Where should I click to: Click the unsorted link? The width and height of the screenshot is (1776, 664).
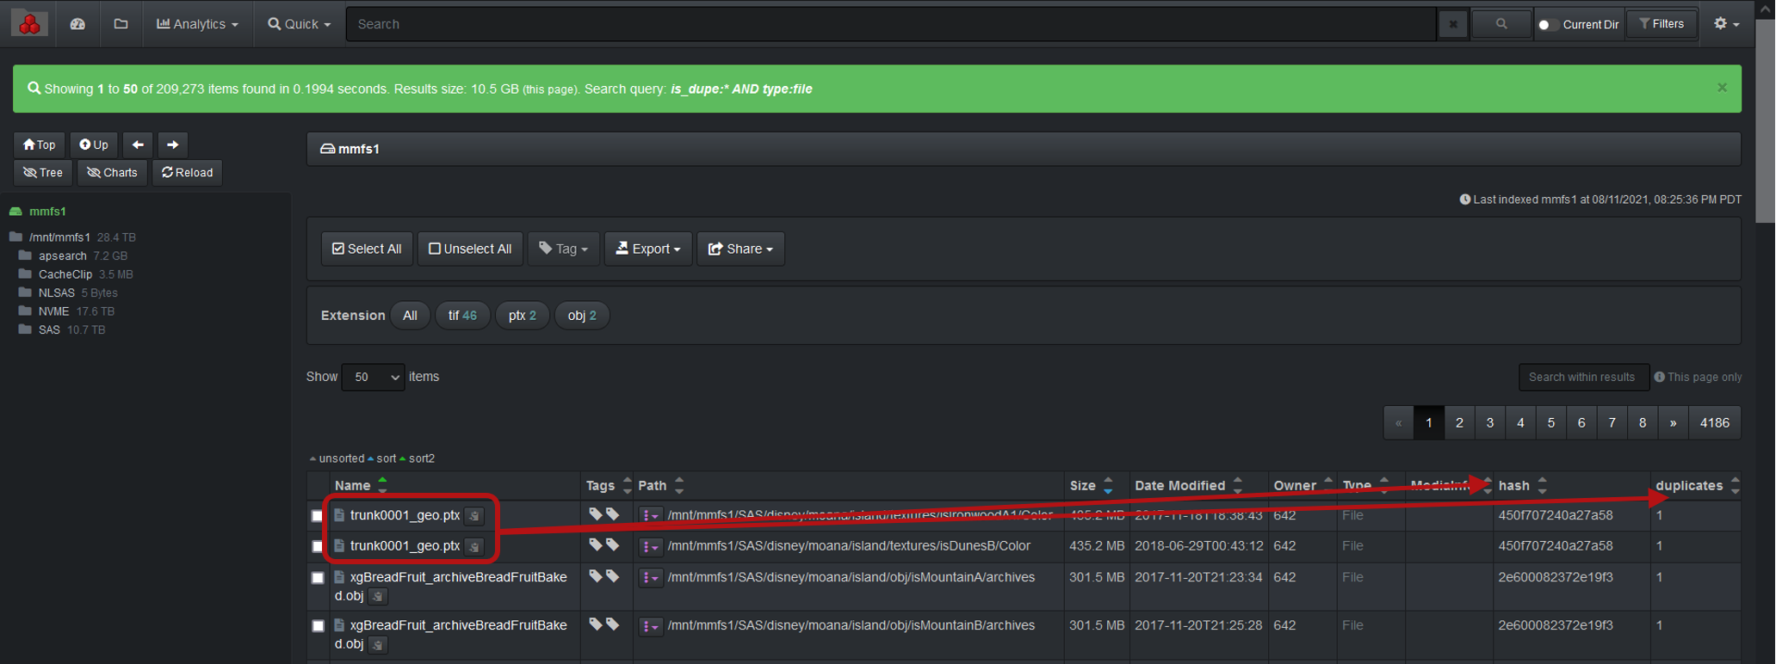(x=341, y=458)
